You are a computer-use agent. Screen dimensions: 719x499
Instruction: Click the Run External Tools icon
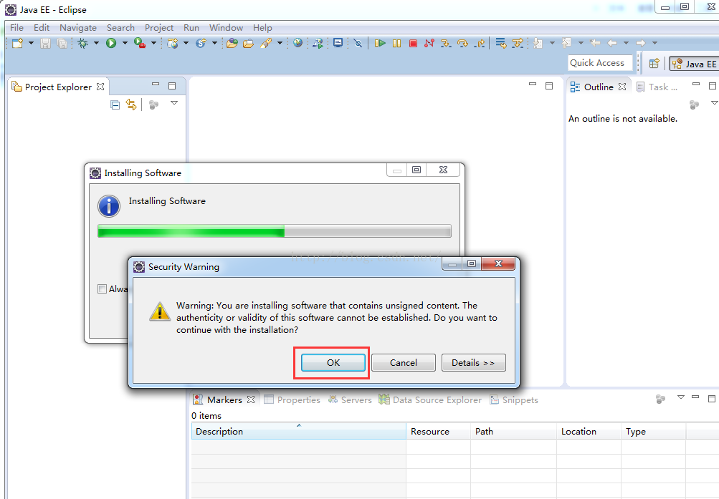pyautogui.click(x=139, y=43)
